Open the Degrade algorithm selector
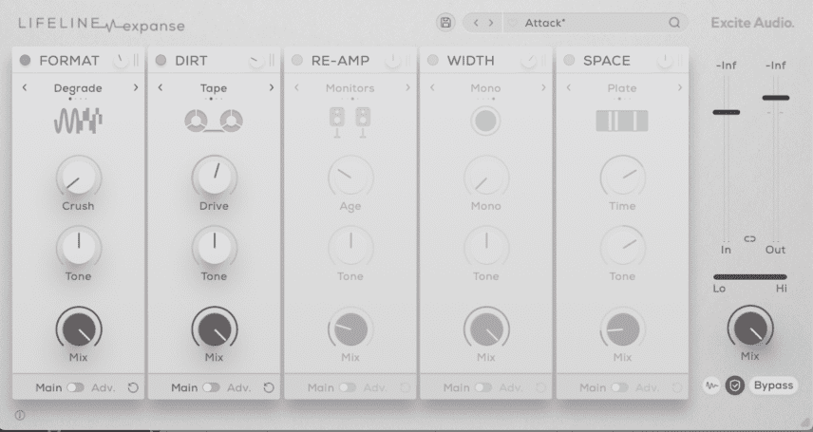Screen dimensions: 813x432 [x=78, y=88]
